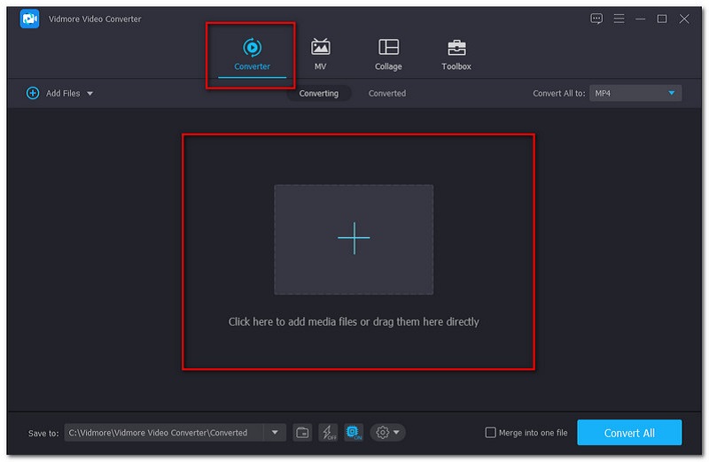Toggle the lightning high-speed conversion icon
The image size is (709, 462).
click(328, 433)
